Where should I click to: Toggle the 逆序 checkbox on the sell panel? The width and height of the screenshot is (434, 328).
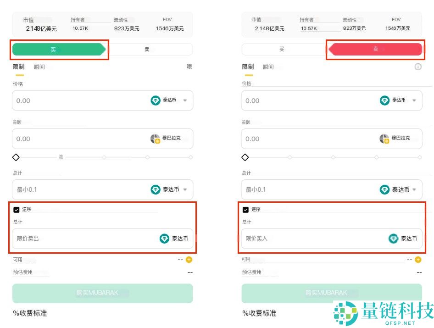[x=245, y=209]
